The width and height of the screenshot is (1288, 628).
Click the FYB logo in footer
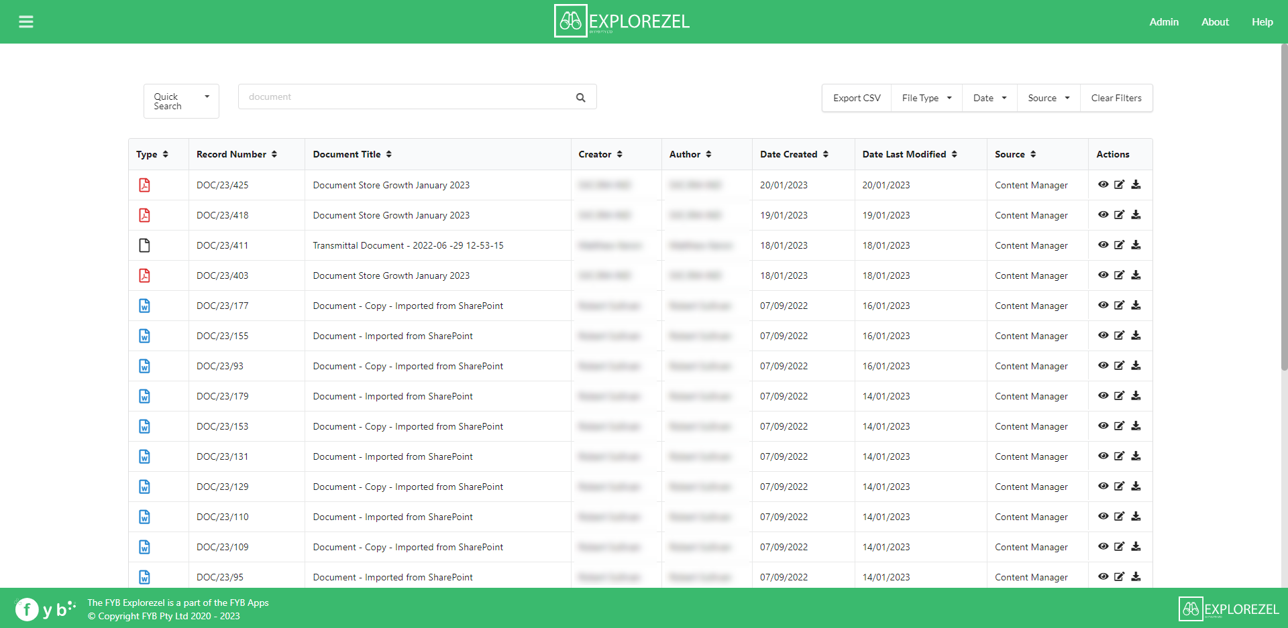tap(45, 609)
